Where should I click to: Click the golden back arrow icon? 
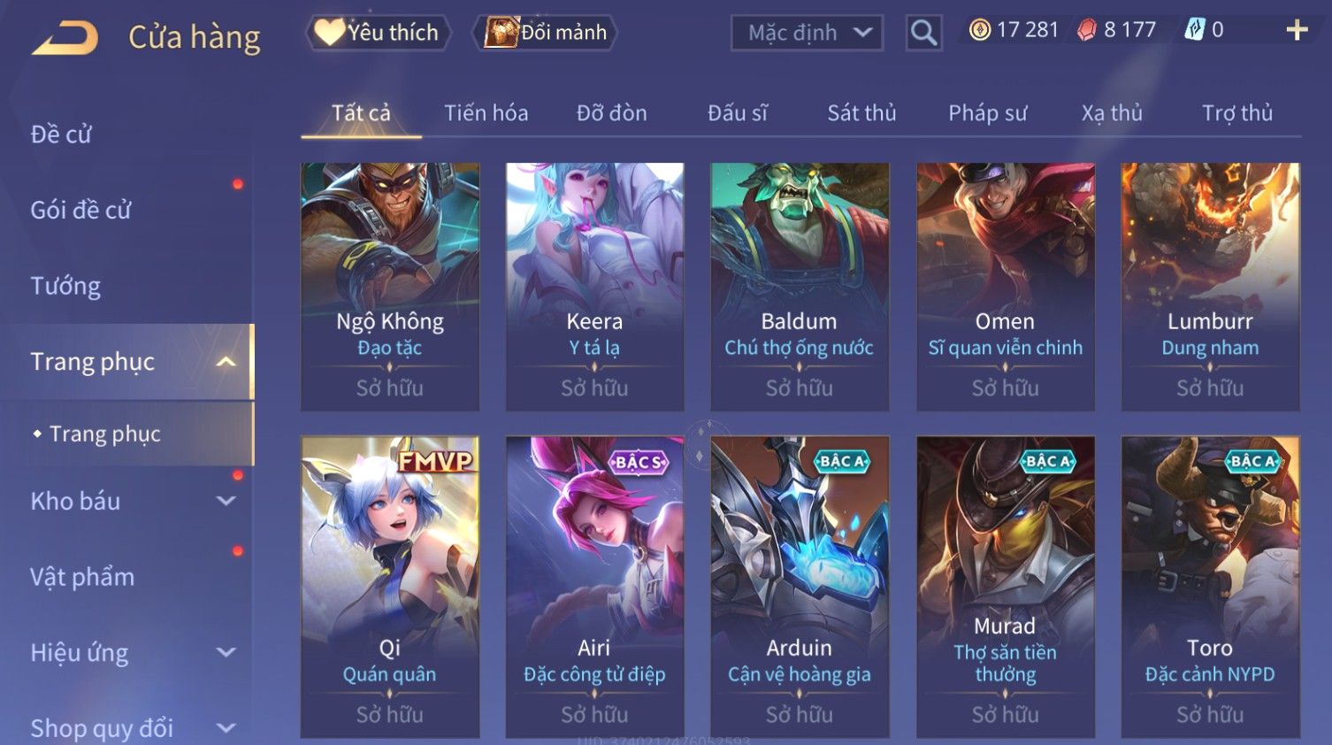tap(65, 38)
